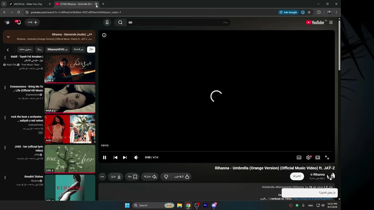Image resolution: width=374 pixels, height=210 pixels.
Task: Toggle subtitles in the video player
Action: 299,157
